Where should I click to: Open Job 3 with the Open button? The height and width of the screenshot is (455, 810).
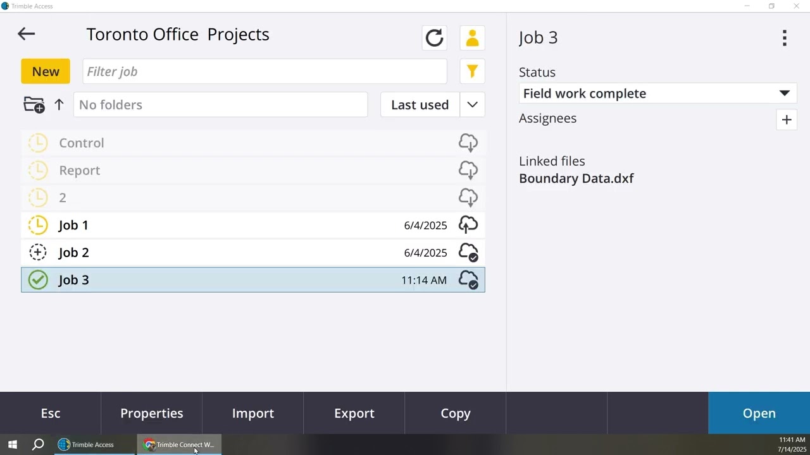[x=759, y=413]
